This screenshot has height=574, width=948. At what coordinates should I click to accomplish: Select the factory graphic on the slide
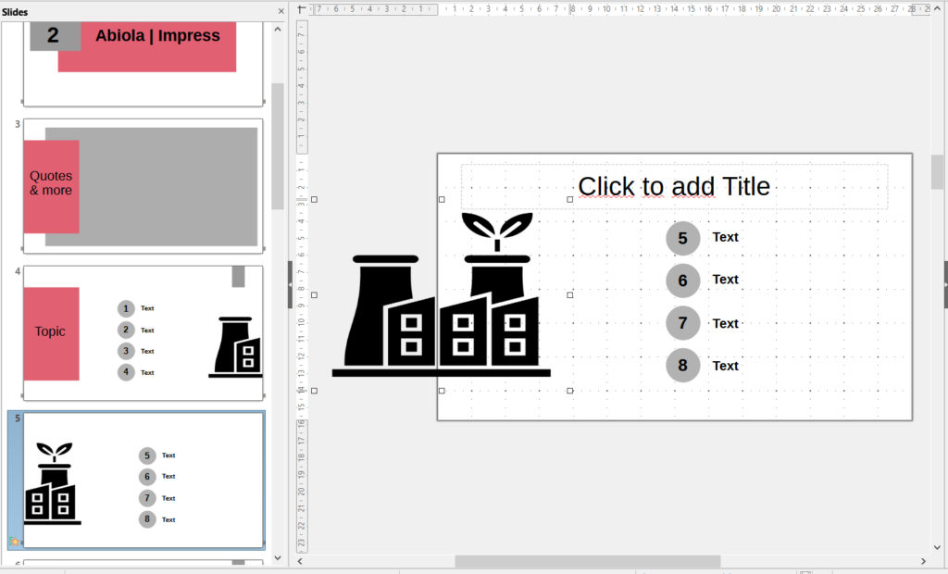(x=441, y=306)
